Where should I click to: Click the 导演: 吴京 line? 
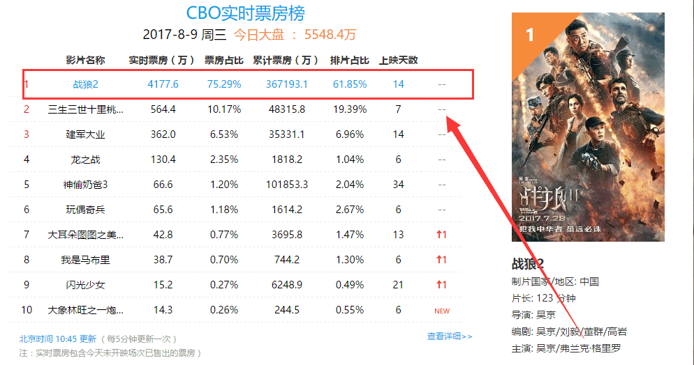pyautogui.click(x=533, y=315)
